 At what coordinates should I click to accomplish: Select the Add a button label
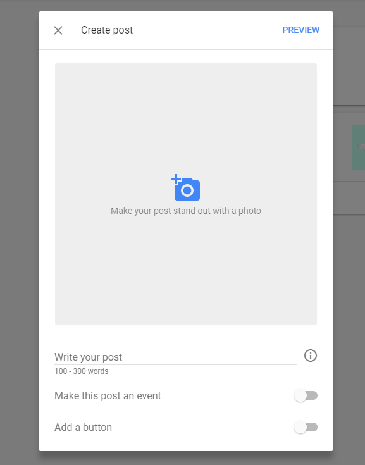coord(83,427)
